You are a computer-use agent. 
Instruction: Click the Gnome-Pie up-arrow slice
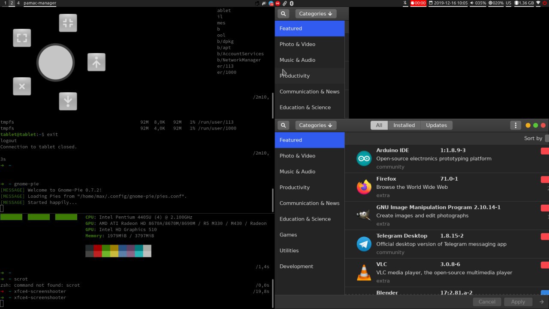click(97, 62)
